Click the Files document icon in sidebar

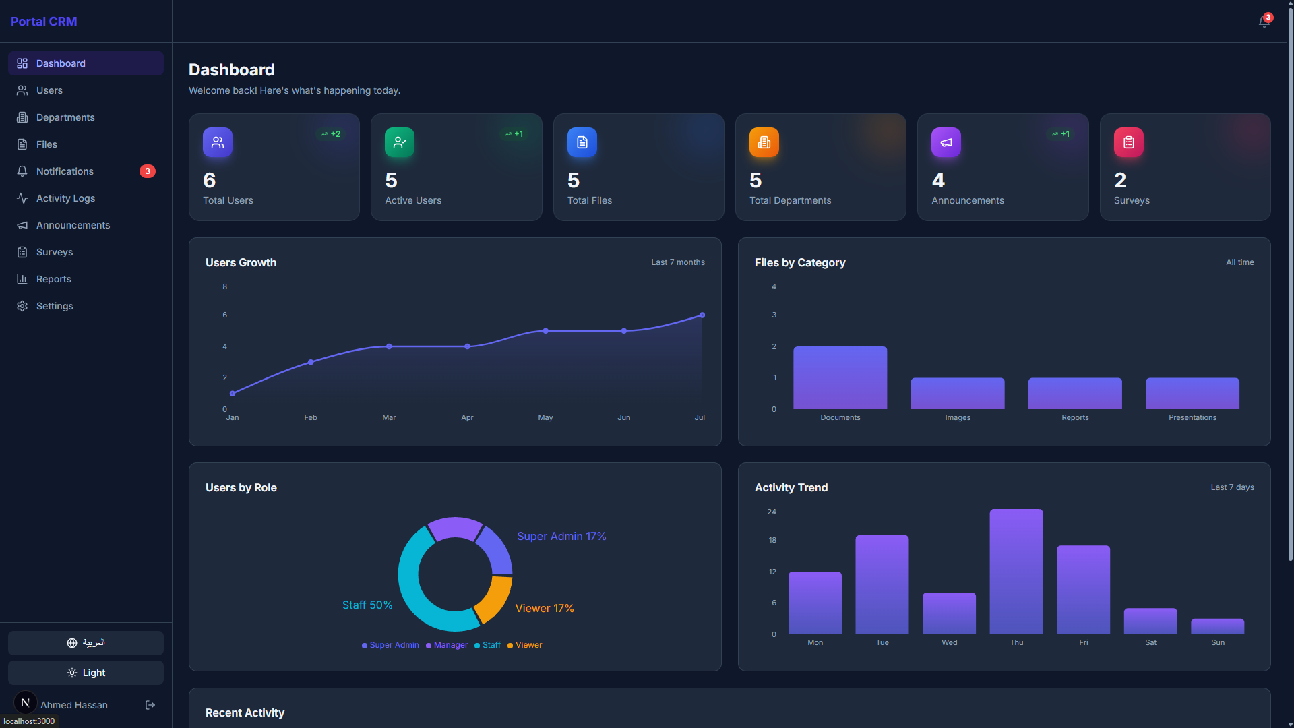(x=22, y=144)
